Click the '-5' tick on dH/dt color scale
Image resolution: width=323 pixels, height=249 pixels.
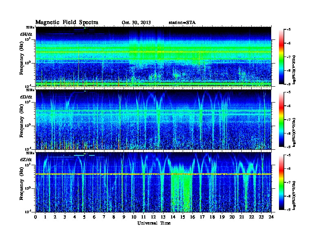pyautogui.click(x=289, y=30)
